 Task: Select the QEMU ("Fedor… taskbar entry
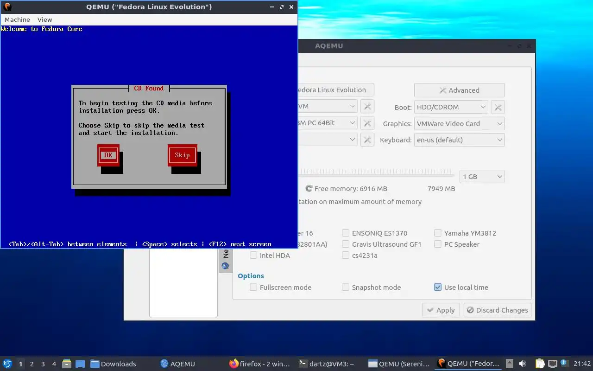click(468, 364)
